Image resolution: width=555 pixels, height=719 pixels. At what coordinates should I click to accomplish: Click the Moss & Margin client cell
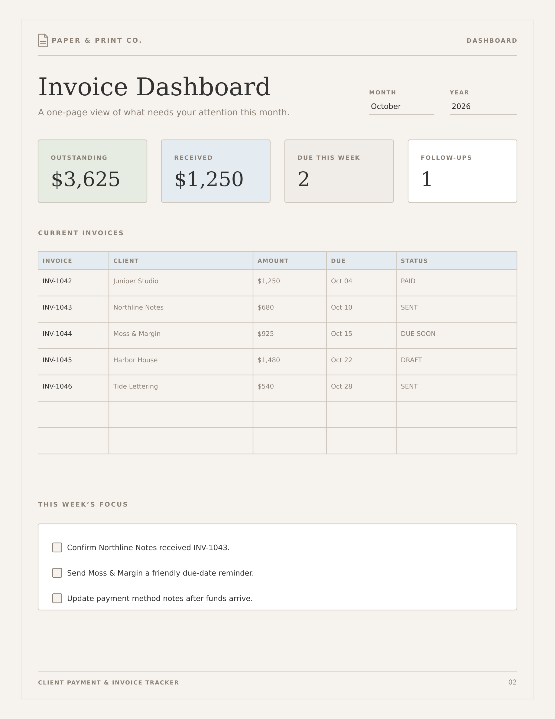(181, 336)
